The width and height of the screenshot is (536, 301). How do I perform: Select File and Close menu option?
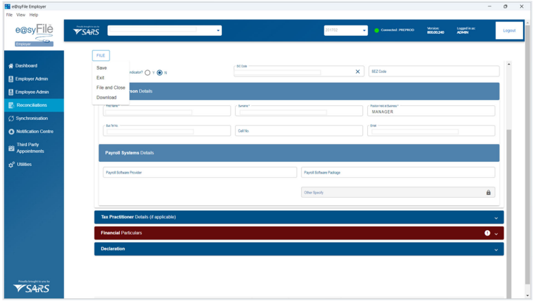(111, 87)
